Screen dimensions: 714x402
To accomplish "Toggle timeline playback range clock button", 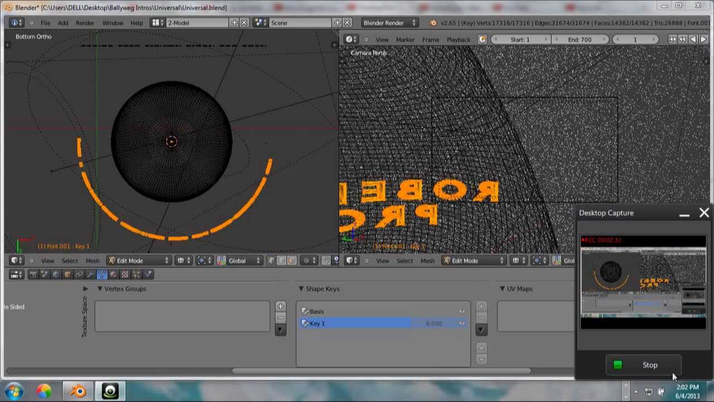I will coord(483,40).
